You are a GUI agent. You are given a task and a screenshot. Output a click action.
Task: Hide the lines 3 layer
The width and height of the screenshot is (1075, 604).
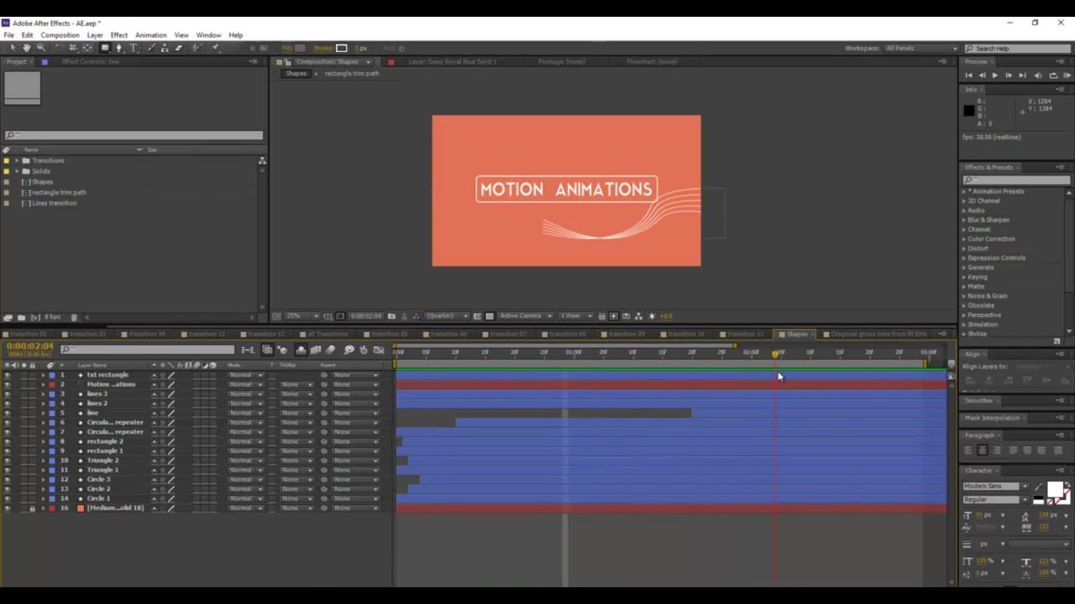point(8,394)
